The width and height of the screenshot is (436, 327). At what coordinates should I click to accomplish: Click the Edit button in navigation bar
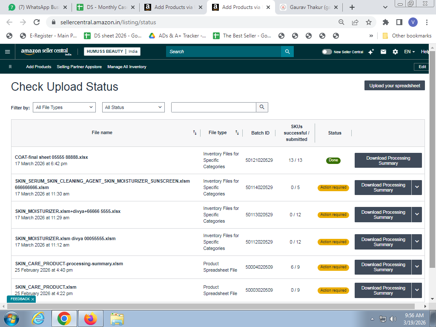click(x=422, y=67)
